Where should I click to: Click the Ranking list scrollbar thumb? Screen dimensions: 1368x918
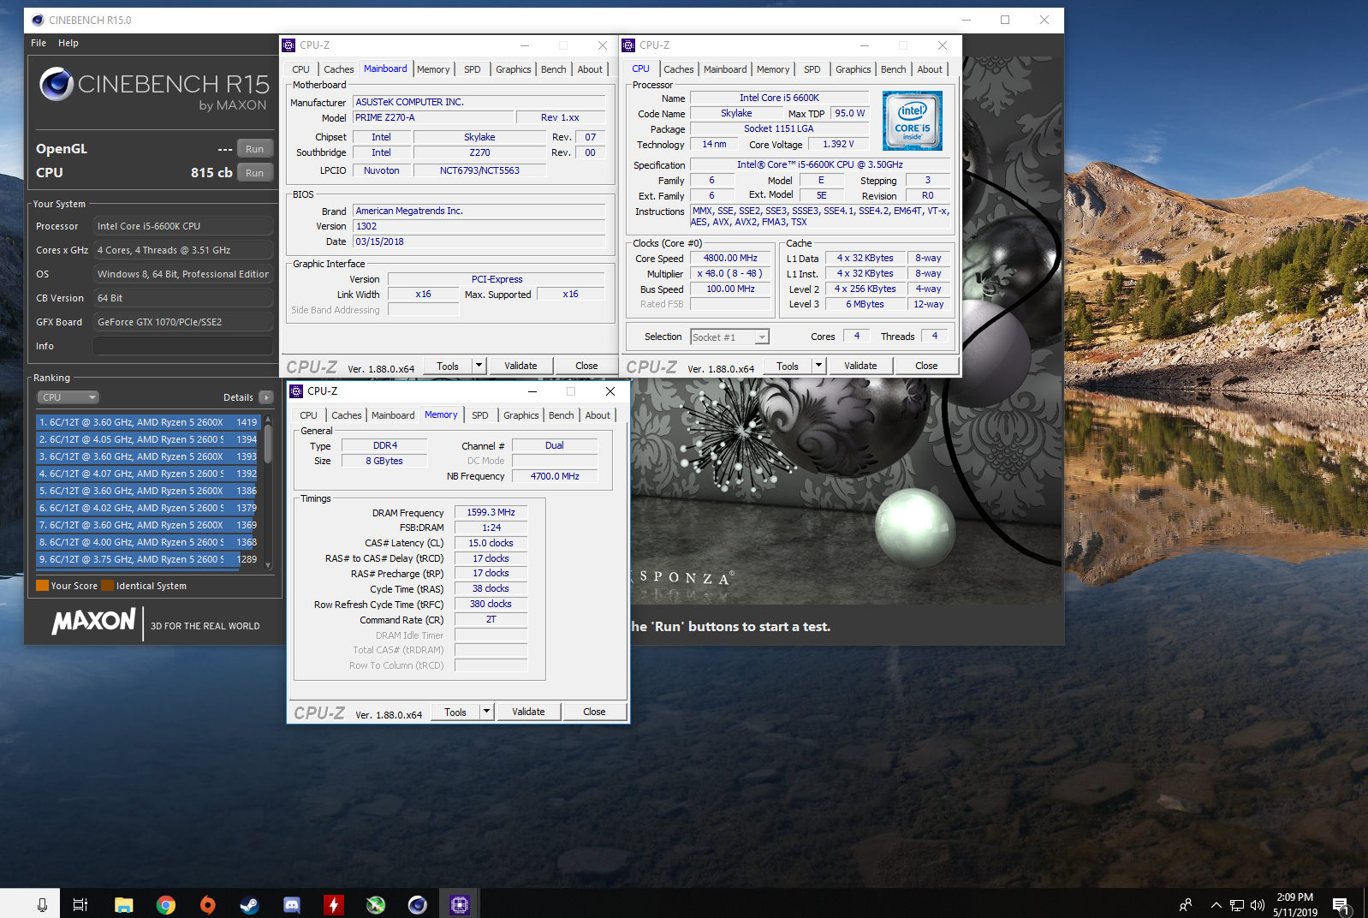(x=268, y=444)
